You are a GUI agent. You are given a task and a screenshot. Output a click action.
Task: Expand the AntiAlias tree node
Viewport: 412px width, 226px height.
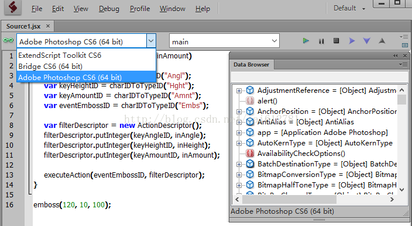[x=239, y=122]
